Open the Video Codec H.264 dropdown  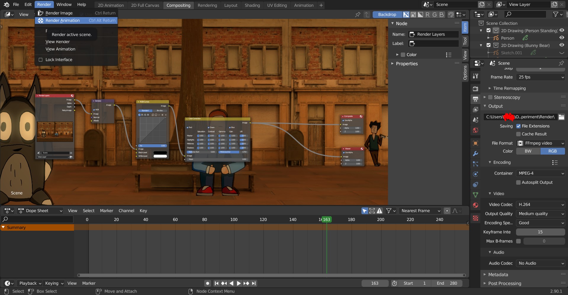(x=540, y=204)
